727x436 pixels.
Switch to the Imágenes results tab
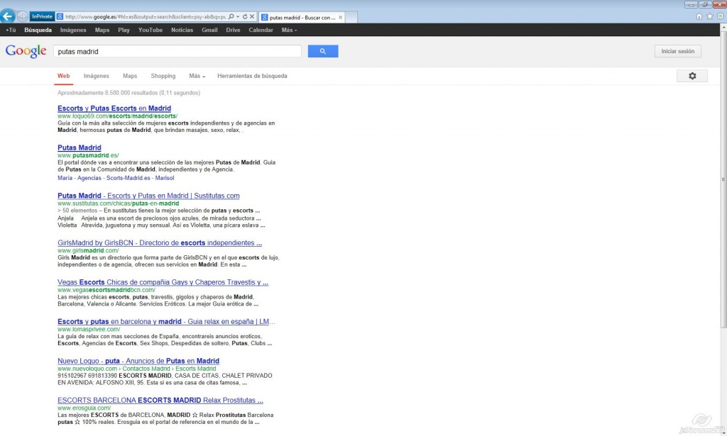97,76
